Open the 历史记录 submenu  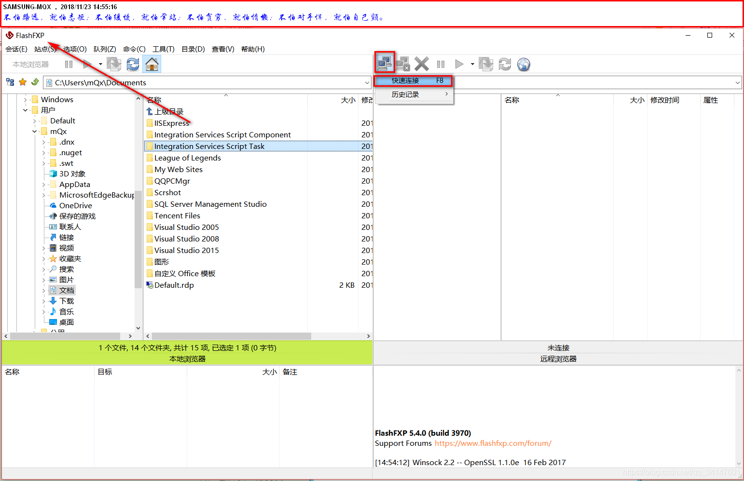[413, 94]
